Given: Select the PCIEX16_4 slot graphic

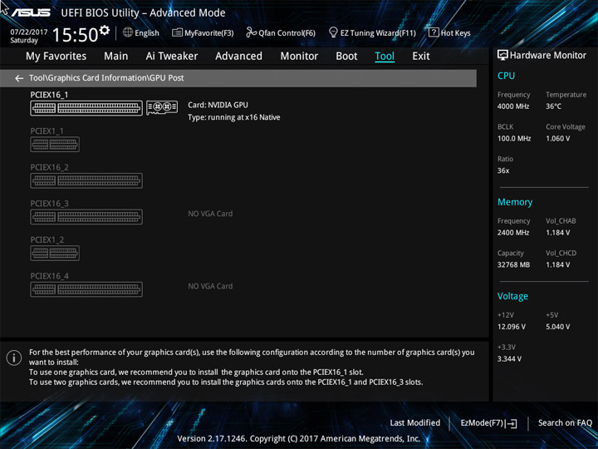Looking at the screenshot, I should pyautogui.click(x=86, y=289).
